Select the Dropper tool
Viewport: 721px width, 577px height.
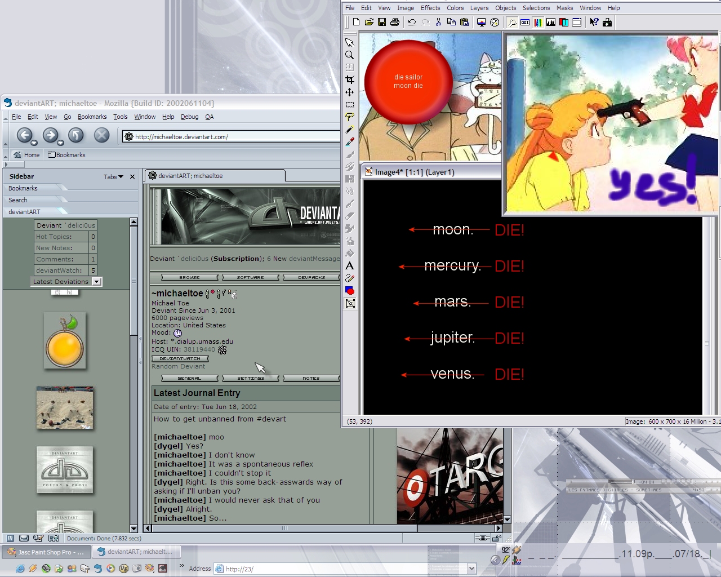350,142
